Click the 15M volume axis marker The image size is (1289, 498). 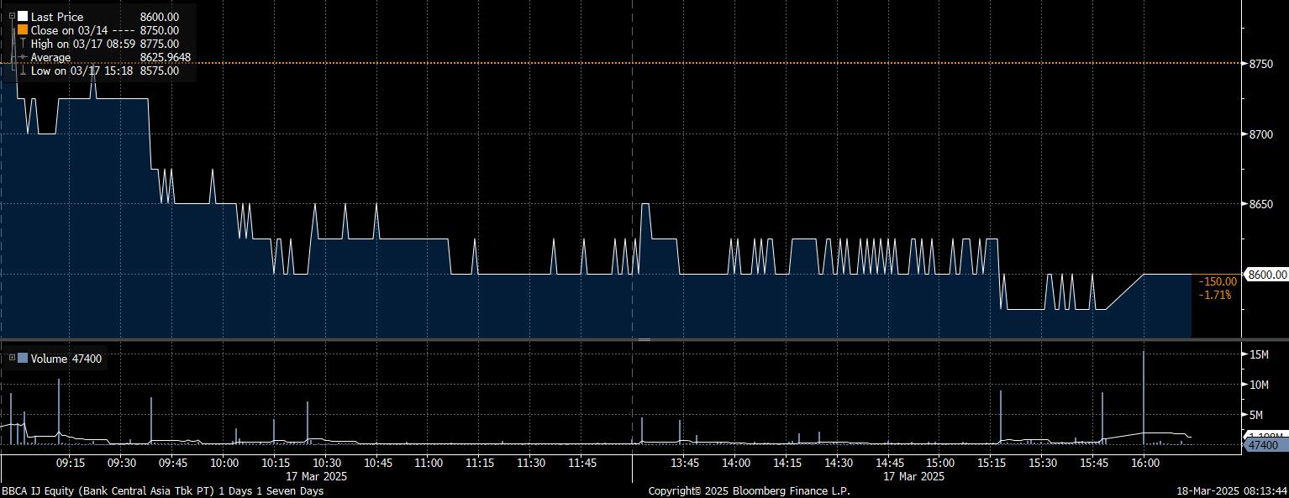tap(1259, 355)
